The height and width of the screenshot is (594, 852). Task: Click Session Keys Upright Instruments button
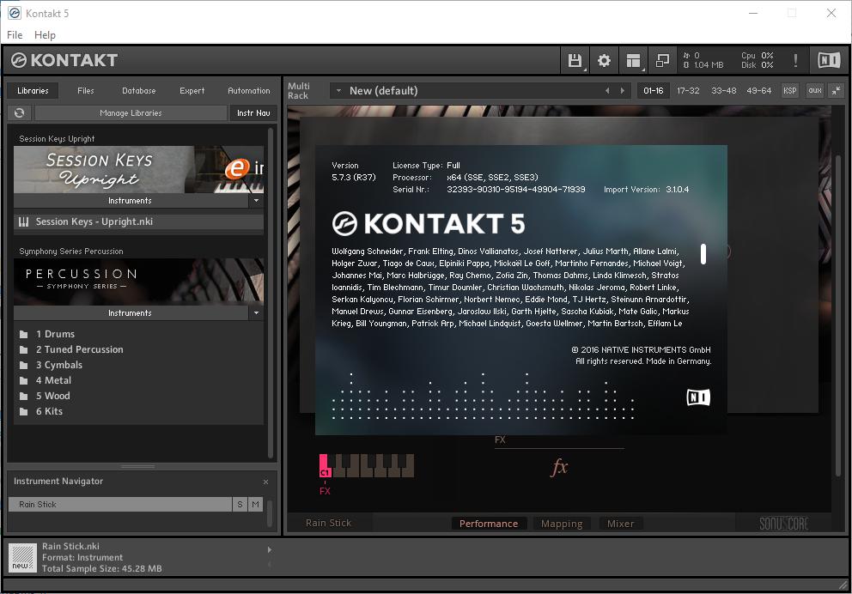click(130, 201)
